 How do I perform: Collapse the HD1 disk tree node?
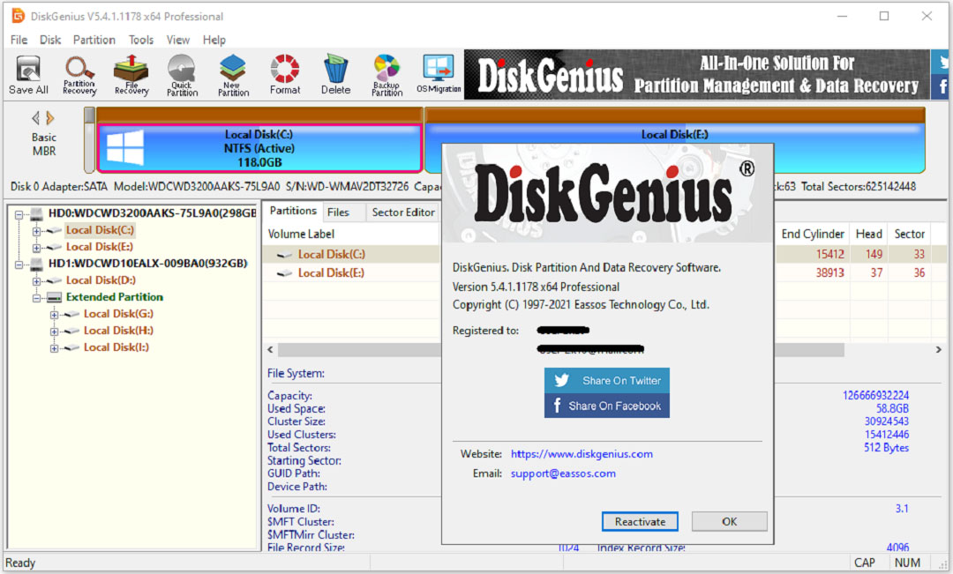[x=19, y=265]
